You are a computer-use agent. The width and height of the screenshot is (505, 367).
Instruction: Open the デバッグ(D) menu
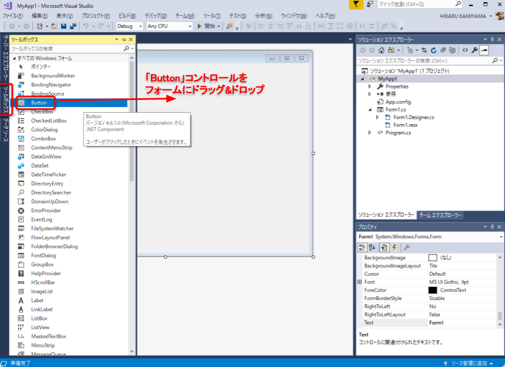[155, 16]
